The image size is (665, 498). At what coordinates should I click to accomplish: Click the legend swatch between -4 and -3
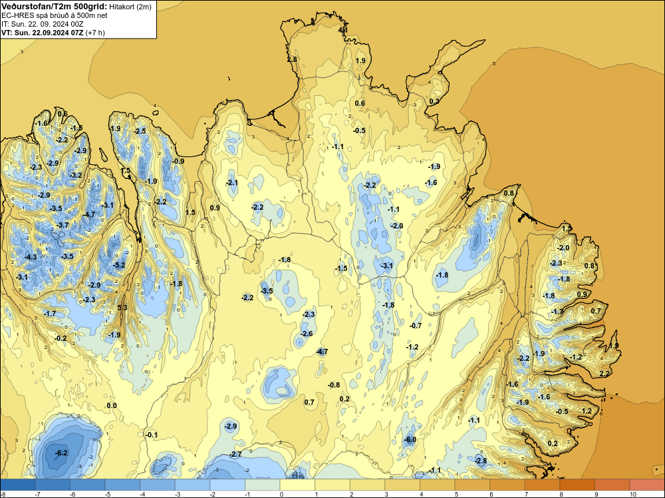point(158,485)
